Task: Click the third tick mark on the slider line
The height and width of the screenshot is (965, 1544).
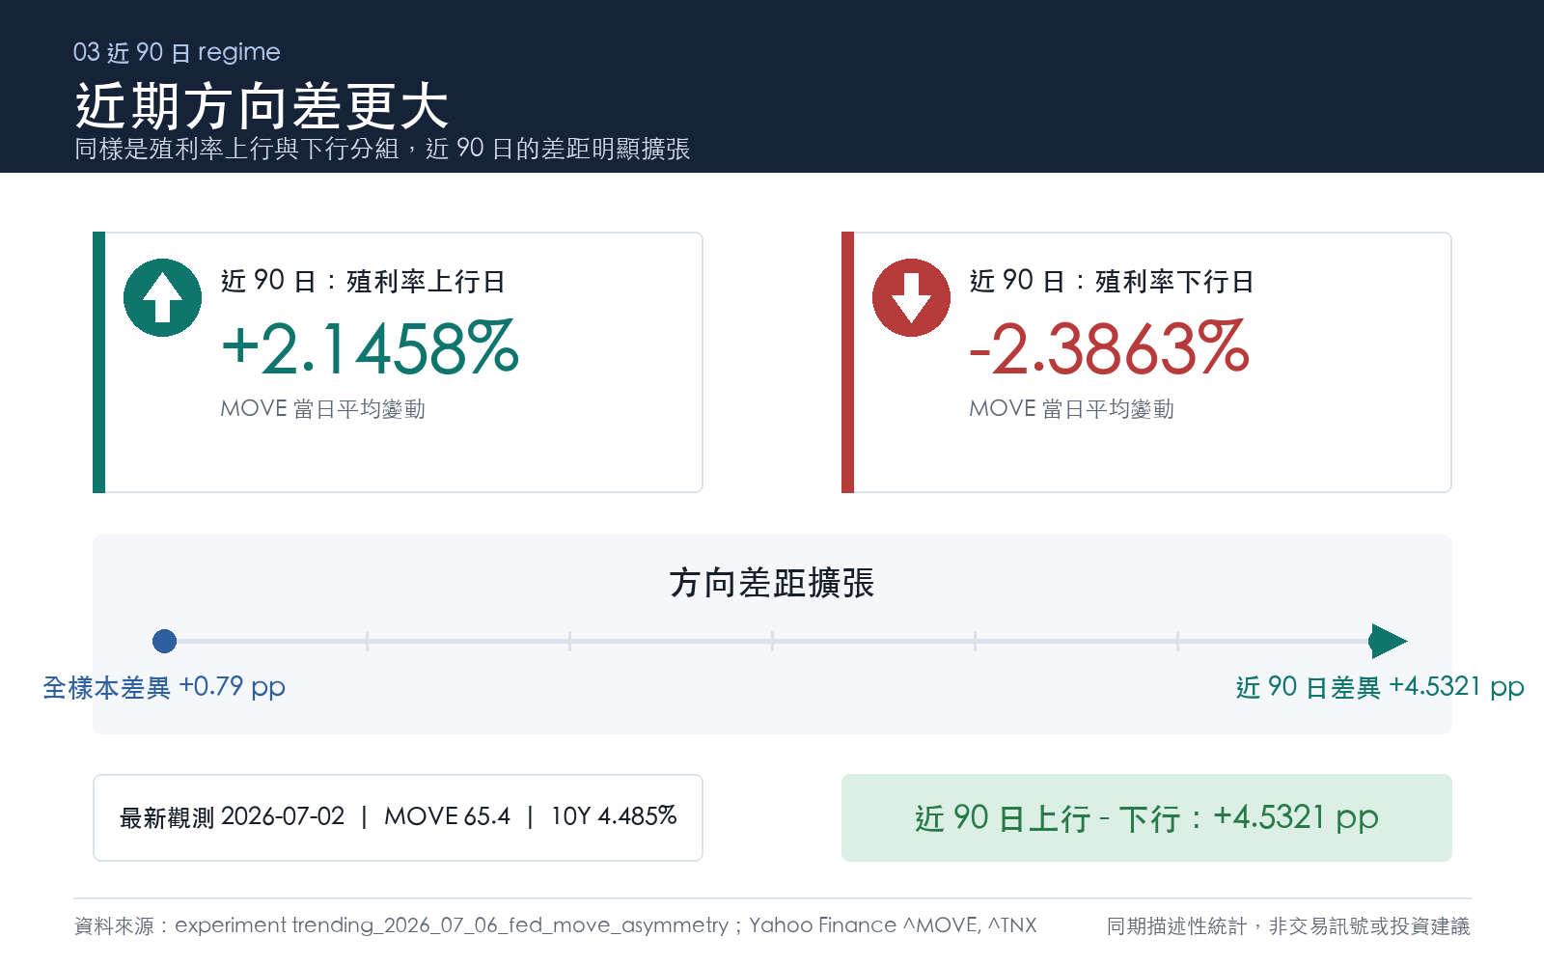Action: [x=772, y=641]
